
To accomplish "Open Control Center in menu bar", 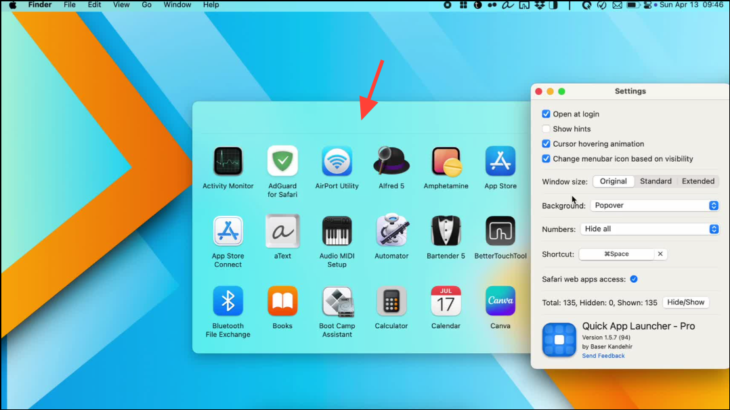I will 647,5.
